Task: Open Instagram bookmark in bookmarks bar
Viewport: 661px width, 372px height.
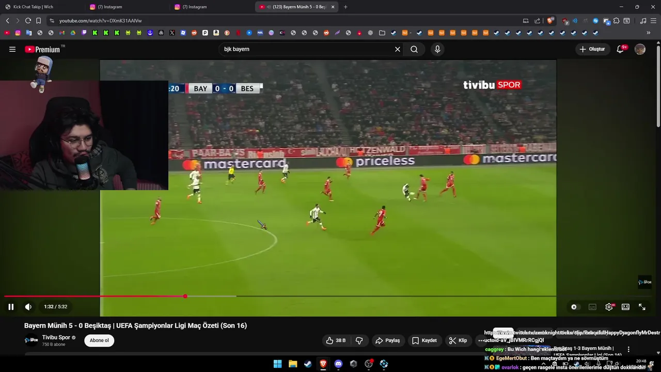Action: [x=18, y=33]
